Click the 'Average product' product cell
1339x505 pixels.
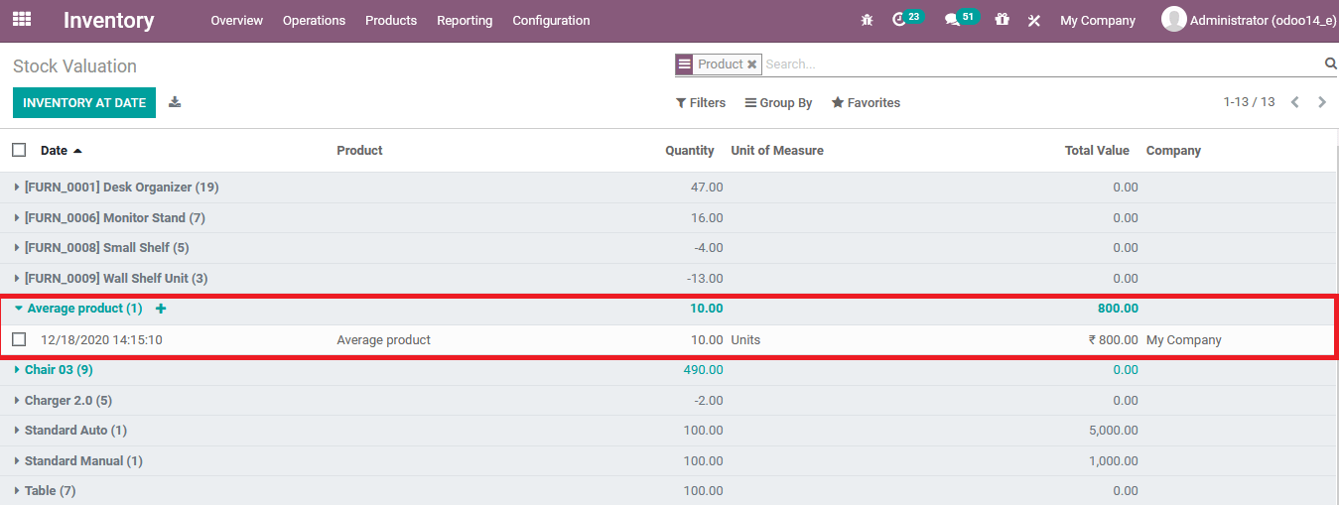coord(383,339)
